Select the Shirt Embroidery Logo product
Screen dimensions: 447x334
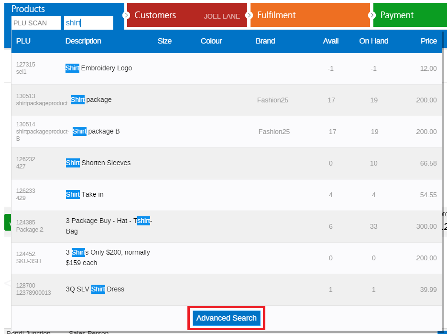tap(226, 68)
